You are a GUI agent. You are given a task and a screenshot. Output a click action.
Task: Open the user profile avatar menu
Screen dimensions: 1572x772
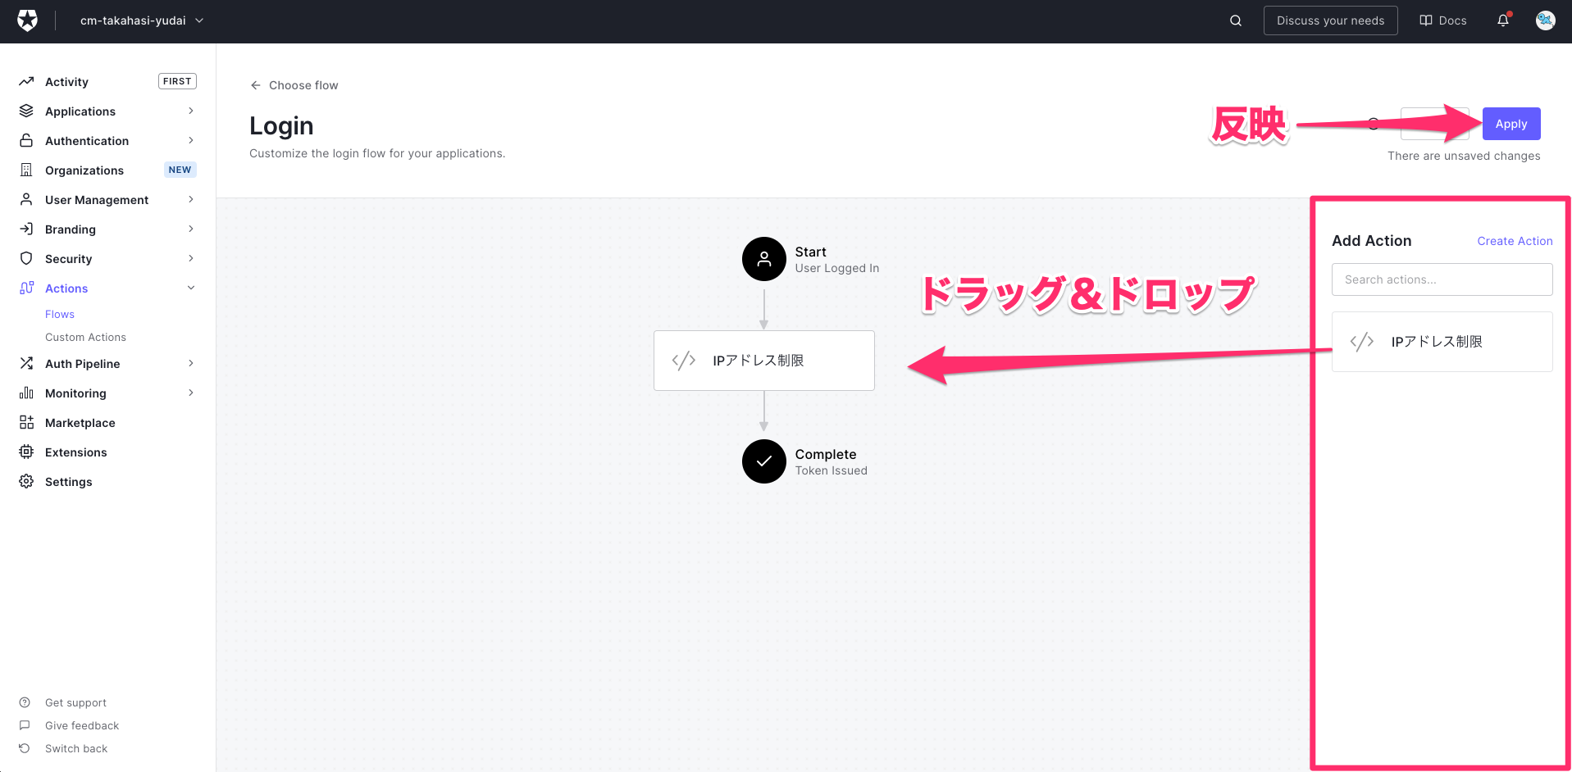click(1545, 20)
